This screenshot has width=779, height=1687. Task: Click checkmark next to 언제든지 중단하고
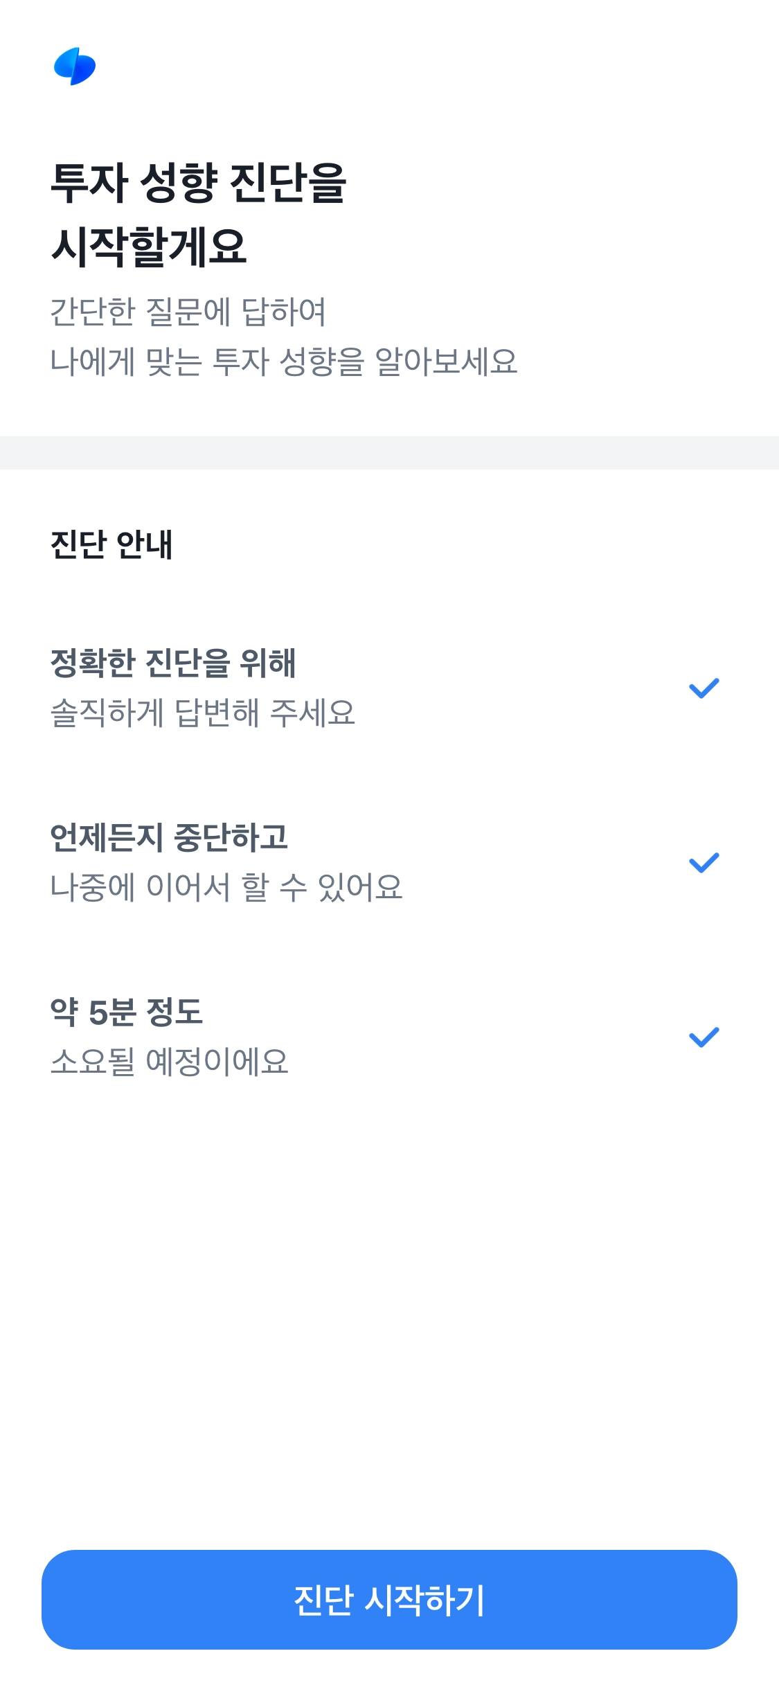(704, 863)
